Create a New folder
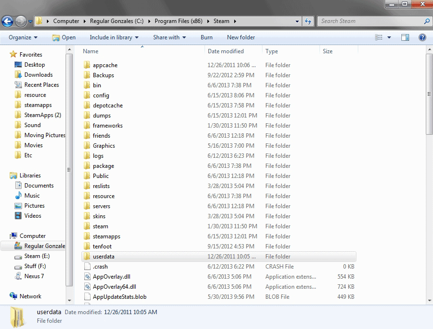 click(x=241, y=37)
